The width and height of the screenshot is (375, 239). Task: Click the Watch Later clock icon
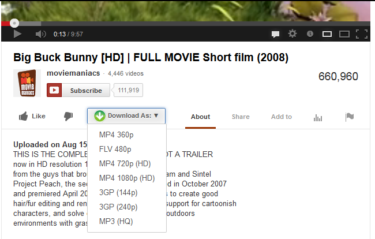[x=310, y=34]
